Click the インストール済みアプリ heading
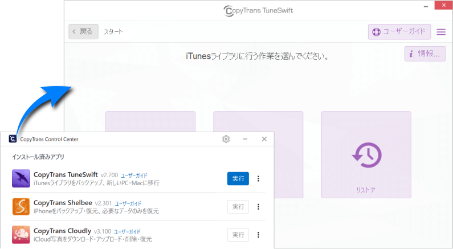 pos(38,157)
